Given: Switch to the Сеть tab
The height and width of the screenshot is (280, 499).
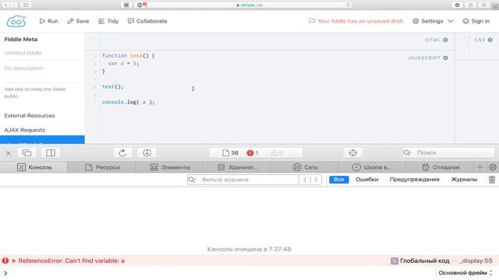Looking at the screenshot, I should click(x=305, y=167).
